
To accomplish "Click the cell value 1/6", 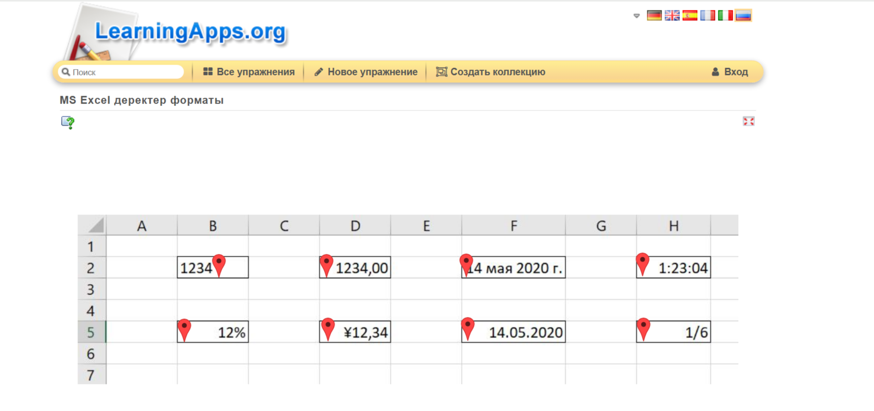I will point(697,333).
